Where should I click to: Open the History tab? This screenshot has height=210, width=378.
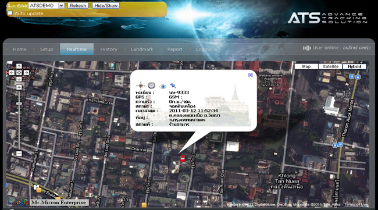(x=109, y=49)
